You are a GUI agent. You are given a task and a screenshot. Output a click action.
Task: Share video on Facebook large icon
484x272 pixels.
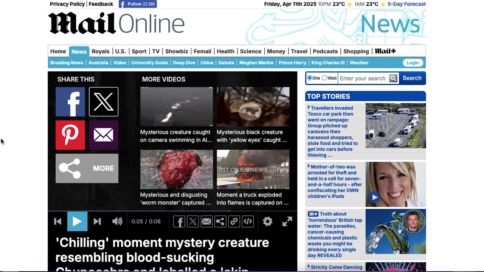(x=70, y=102)
